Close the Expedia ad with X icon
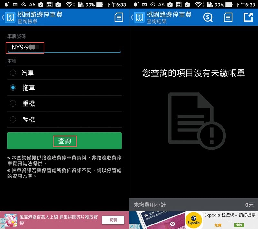258x229 pixels. (132, 226)
